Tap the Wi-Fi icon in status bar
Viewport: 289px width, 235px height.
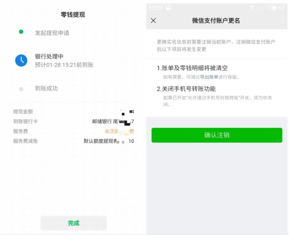click(x=252, y=8)
